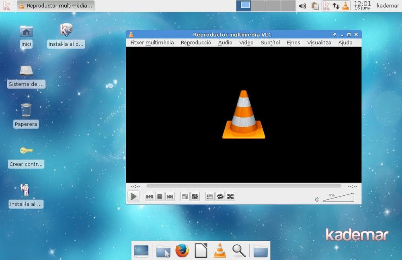The height and width of the screenshot is (260, 402).
Task: Expand the Àudio menu
Action: (x=225, y=43)
